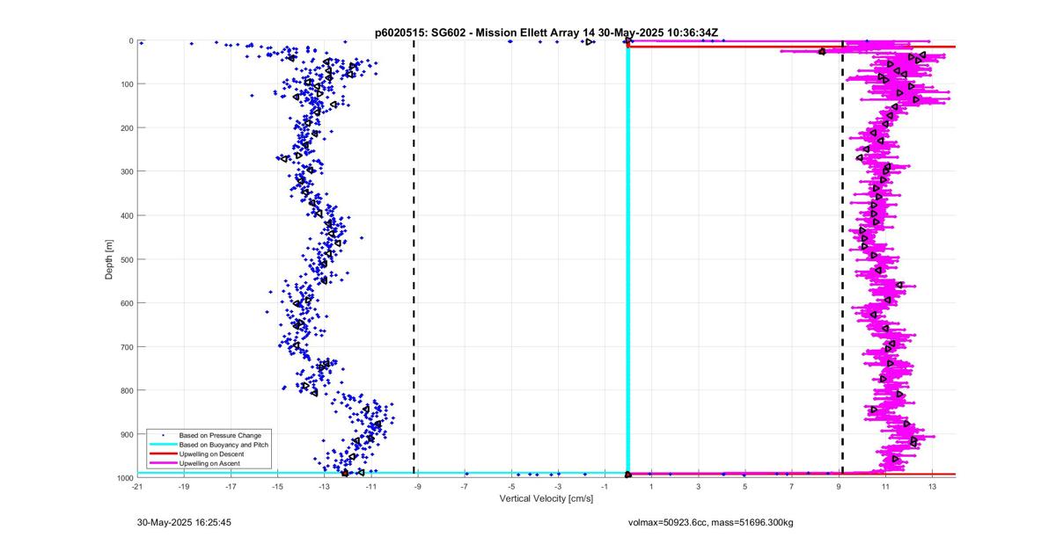
Task: Click x-axis tick label '-21'
Action: tap(137, 485)
